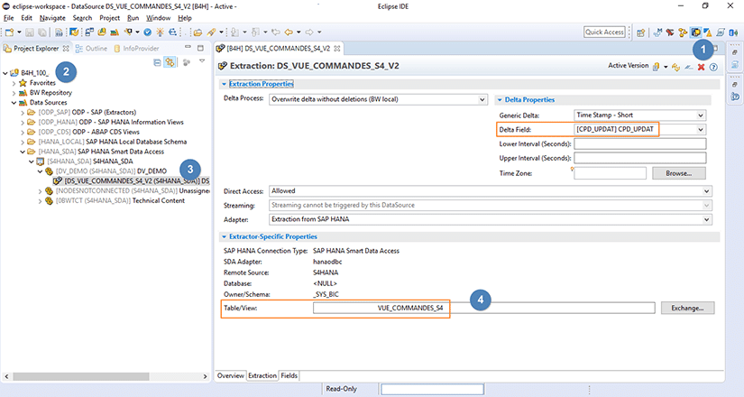Expand the BW Repository node
This screenshot has width=744, height=397.
coord(14,93)
